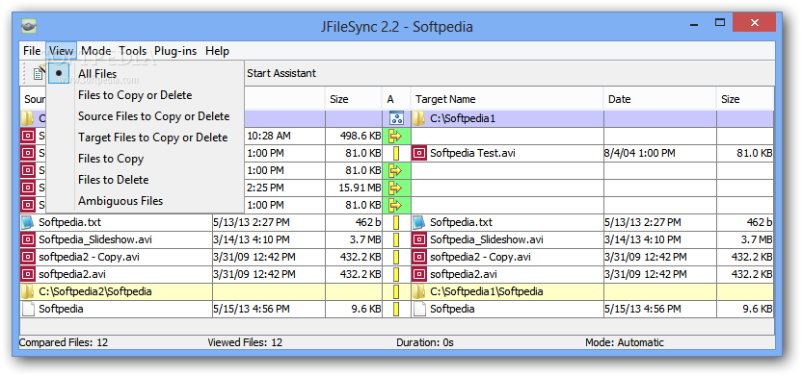Click the target date 8/4/04 1:00 PM
The width and height of the screenshot is (802, 376).
tap(639, 153)
